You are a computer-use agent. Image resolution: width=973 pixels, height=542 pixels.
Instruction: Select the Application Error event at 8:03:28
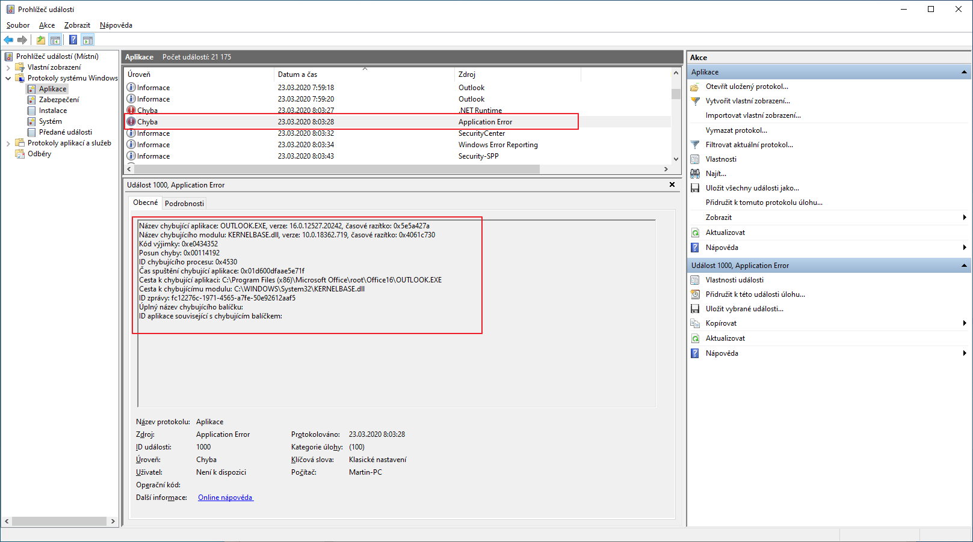click(x=397, y=122)
